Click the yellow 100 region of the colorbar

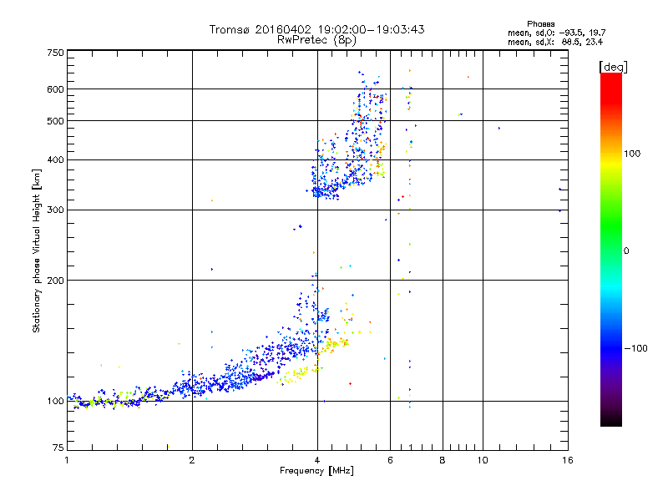(x=611, y=154)
